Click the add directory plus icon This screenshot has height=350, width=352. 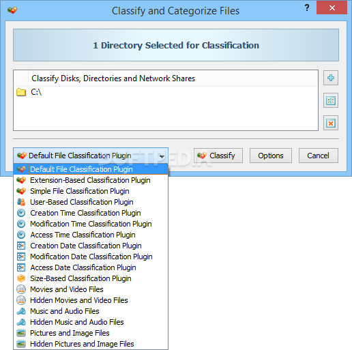(331, 78)
